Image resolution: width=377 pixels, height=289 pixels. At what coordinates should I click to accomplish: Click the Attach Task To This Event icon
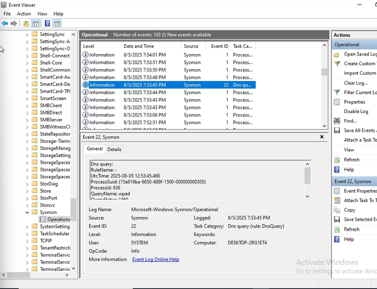(337, 201)
